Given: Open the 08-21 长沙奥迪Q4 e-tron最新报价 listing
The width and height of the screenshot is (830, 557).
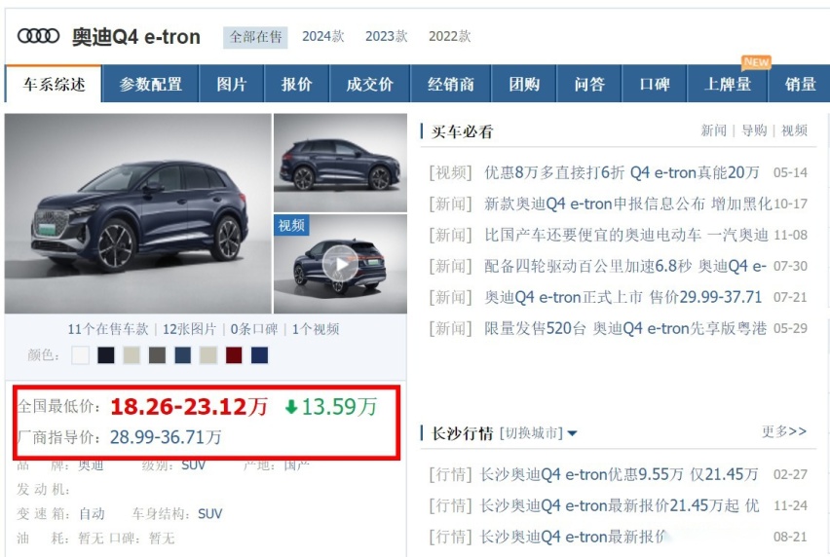Looking at the screenshot, I should pos(573,537).
